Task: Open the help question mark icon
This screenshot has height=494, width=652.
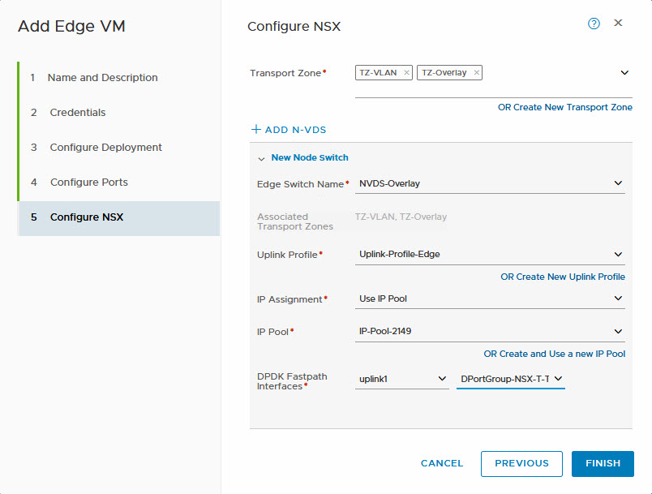Action: 594,24
